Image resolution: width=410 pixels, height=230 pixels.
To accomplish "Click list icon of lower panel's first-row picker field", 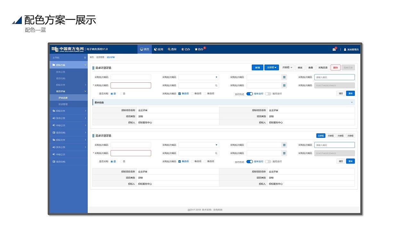I will click(284, 145).
